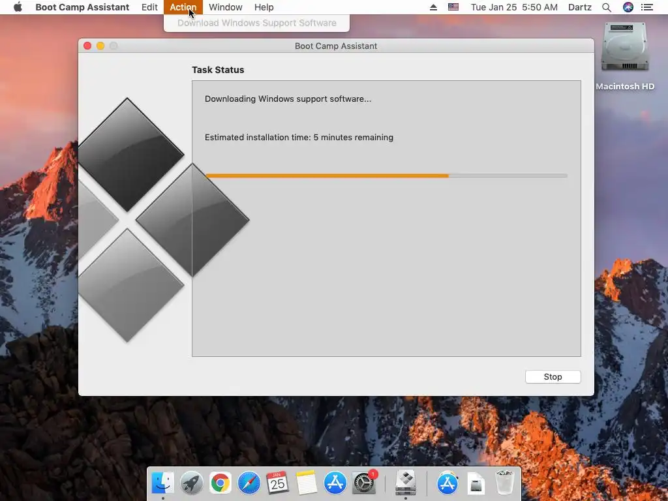Open Notes from the Dock
668x501 pixels.
[307, 483]
